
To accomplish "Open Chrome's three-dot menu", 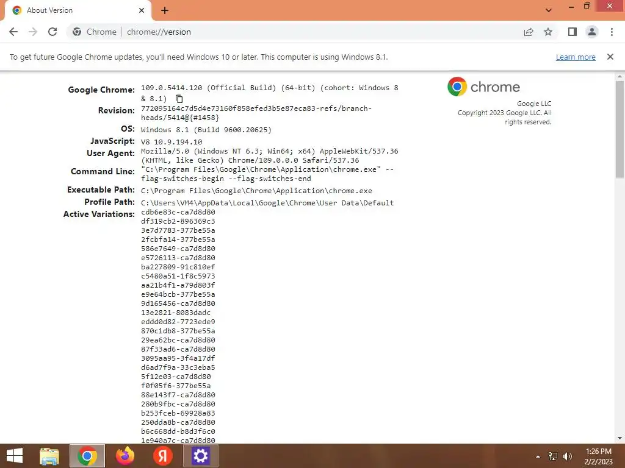I will click(x=612, y=32).
